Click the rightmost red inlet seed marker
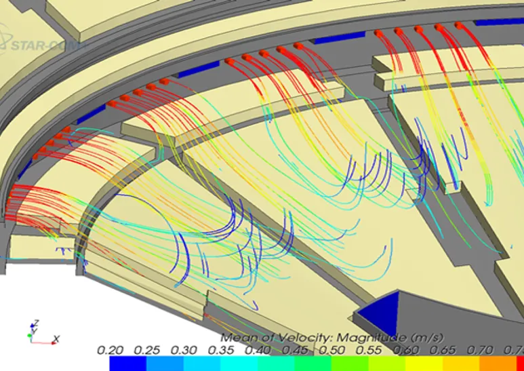Viewport: 524px width, 371px height. click(x=459, y=26)
